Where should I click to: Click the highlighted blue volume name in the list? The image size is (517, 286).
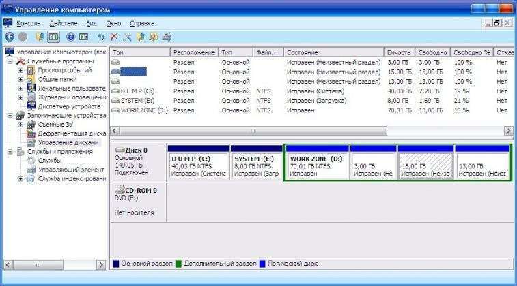click(x=134, y=71)
